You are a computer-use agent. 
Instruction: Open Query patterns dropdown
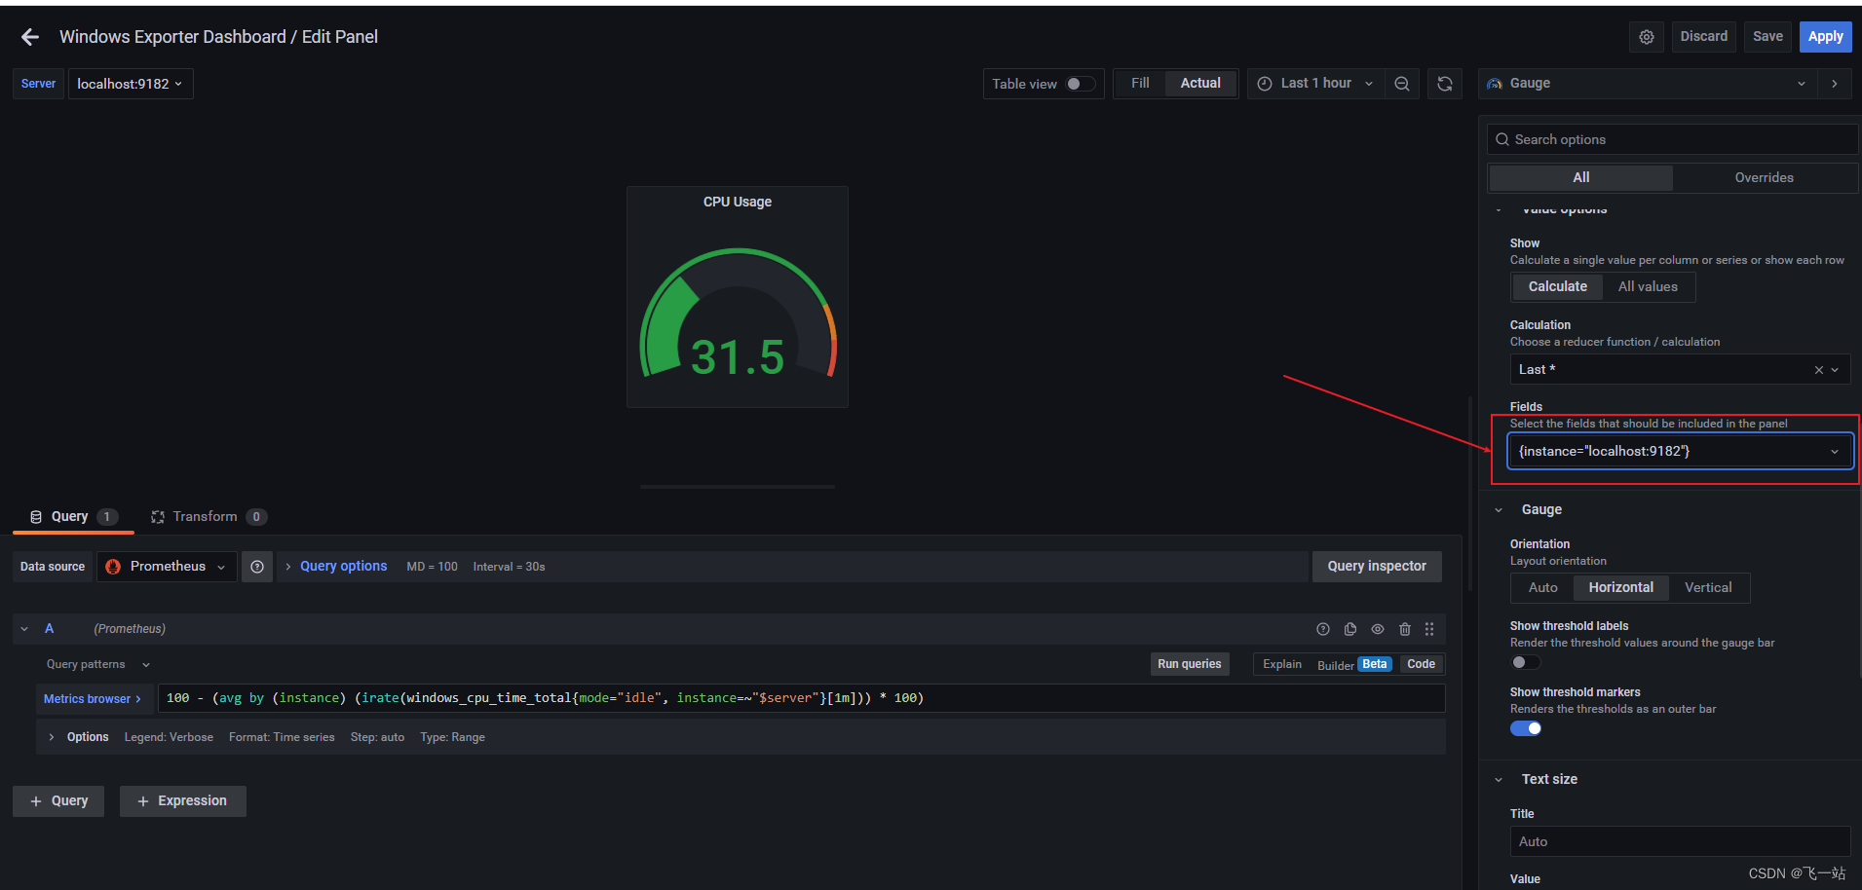(x=97, y=664)
